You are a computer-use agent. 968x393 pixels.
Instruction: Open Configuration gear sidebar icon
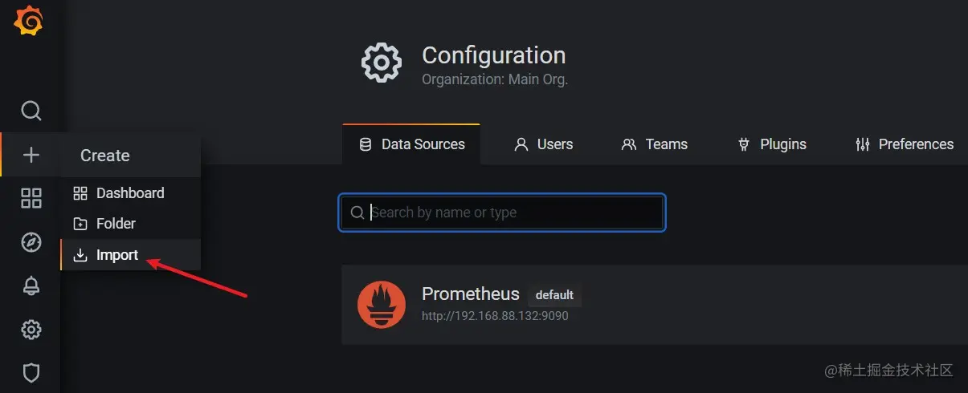(x=31, y=329)
